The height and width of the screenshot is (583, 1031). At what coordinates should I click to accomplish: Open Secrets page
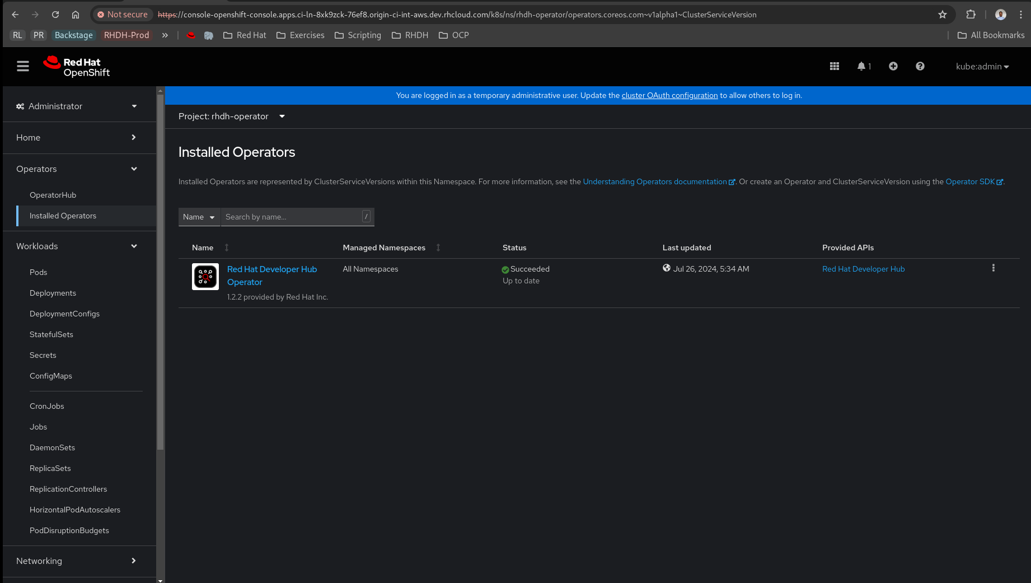(43, 355)
